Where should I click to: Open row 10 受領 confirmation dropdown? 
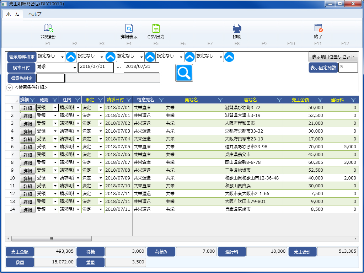click(55, 178)
